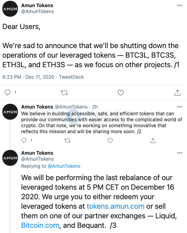Open TweetDeck source label link
This screenshot has height=233, width=187.
[x=71, y=77]
